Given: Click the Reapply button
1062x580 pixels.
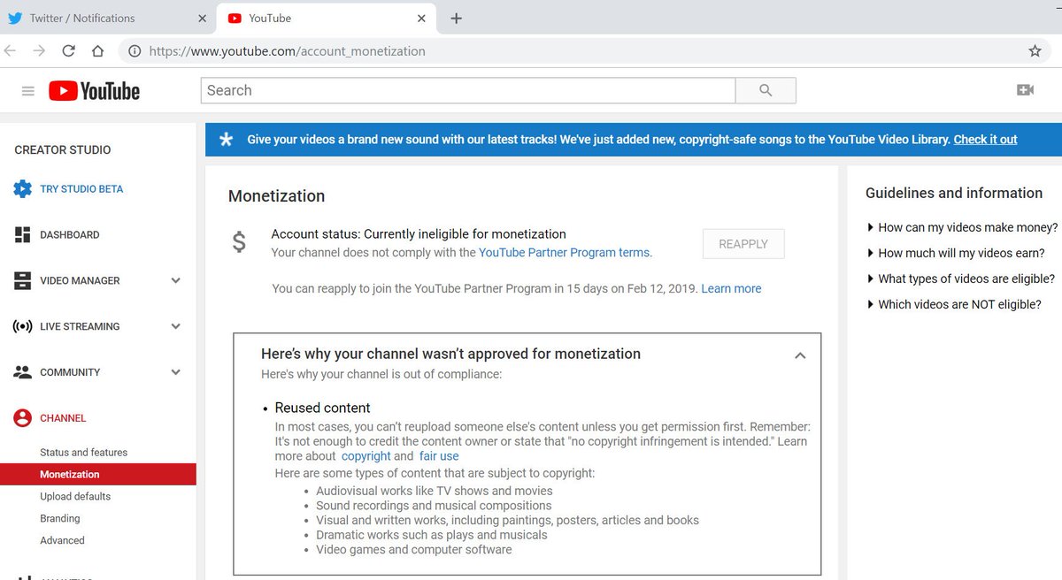Looking at the screenshot, I should (x=743, y=244).
